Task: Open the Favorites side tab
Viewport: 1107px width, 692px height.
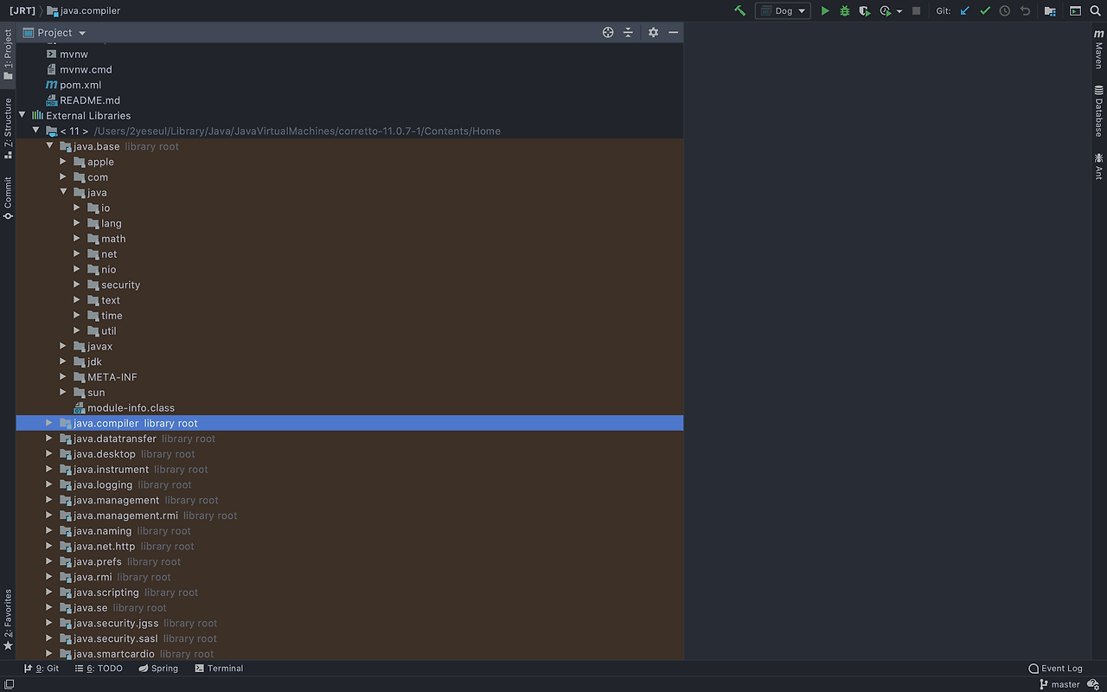Action: (x=8, y=620)
